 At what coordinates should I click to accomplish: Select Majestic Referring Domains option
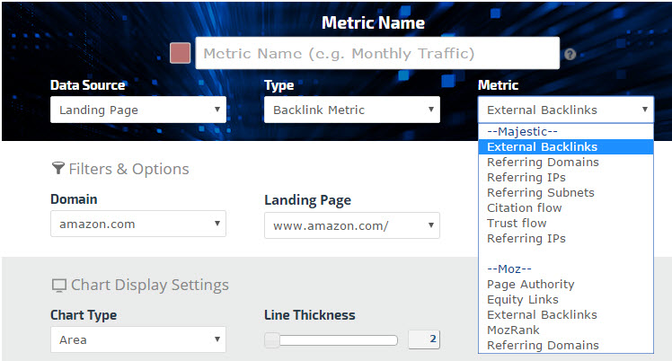tap(543, 163)
